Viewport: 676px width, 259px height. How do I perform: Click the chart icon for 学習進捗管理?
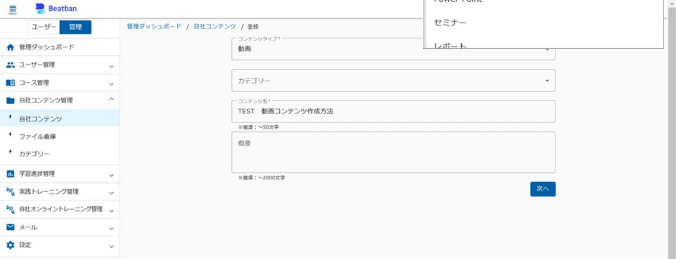tap(10, 174)
